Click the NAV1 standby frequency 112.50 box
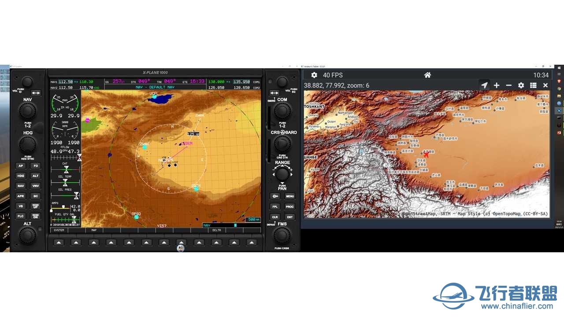564x317 pixels. click(x=66, y=82)
